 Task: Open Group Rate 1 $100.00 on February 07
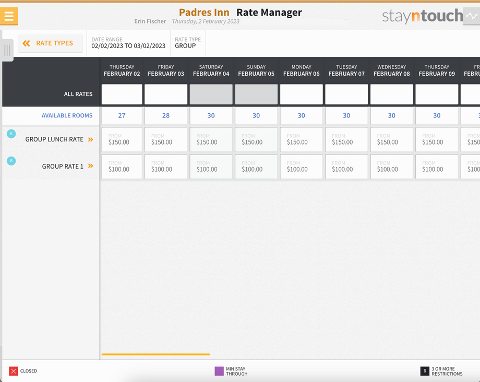[x=346, y=166]
